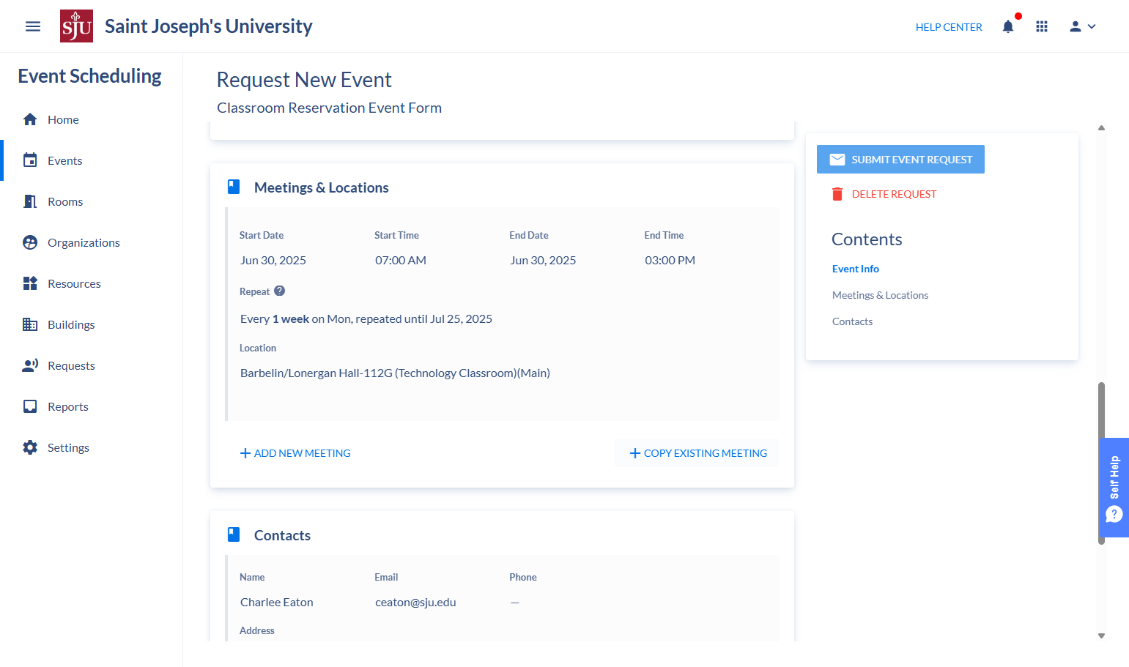Open the Self Help tab
This screenshot has height=667, width=1129.
(x=1114, y=488)
